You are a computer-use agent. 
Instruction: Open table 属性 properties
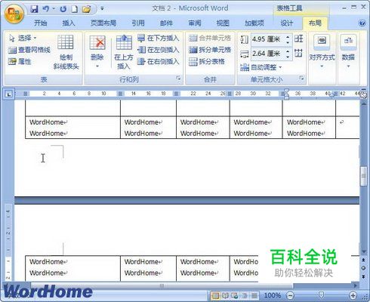[x=20, y=61]
